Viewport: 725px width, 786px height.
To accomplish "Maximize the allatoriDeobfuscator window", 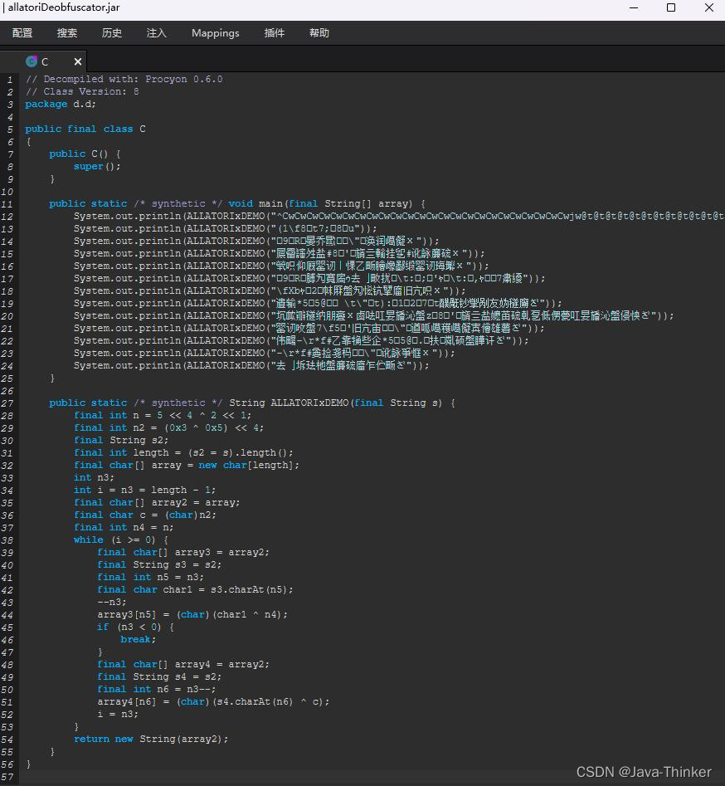I will click(671, 7).
